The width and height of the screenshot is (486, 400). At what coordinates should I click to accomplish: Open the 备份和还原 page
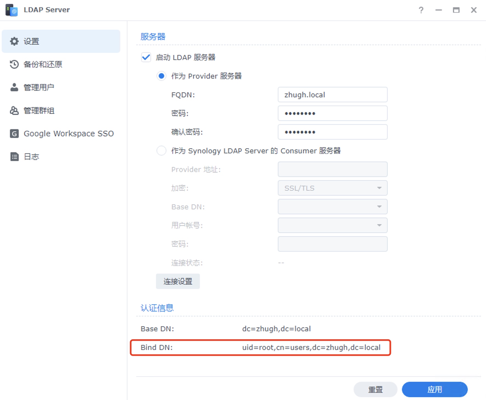point(61,64)
